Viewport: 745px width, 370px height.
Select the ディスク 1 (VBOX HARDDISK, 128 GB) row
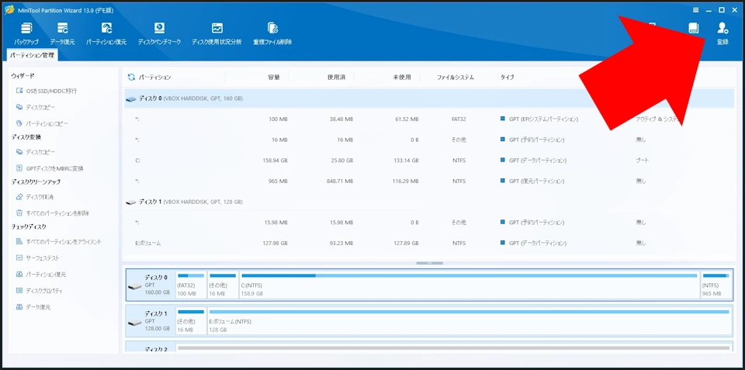pyautogui.click(x=429, y=202)
